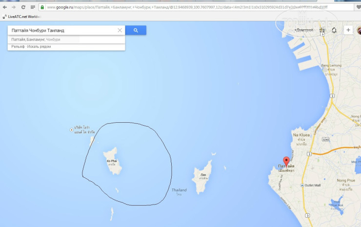The width and height of the screenshot is (361, 227).
Task: Open the Google apps grid icon
Action: tap(322, 30)
